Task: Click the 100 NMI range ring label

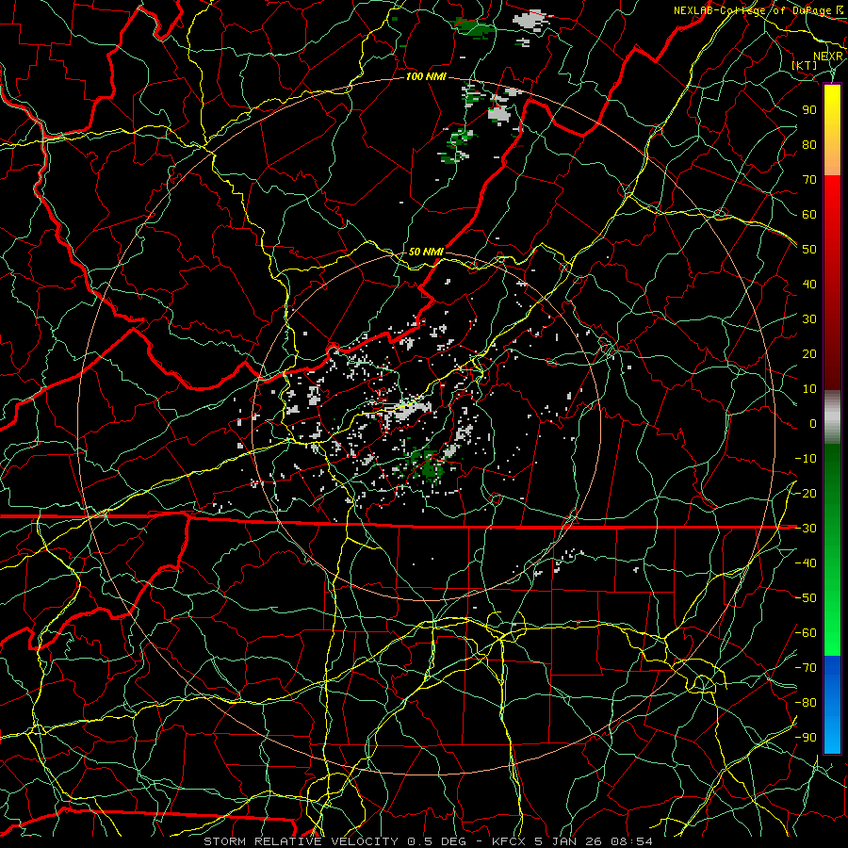Action: point(426,77)
